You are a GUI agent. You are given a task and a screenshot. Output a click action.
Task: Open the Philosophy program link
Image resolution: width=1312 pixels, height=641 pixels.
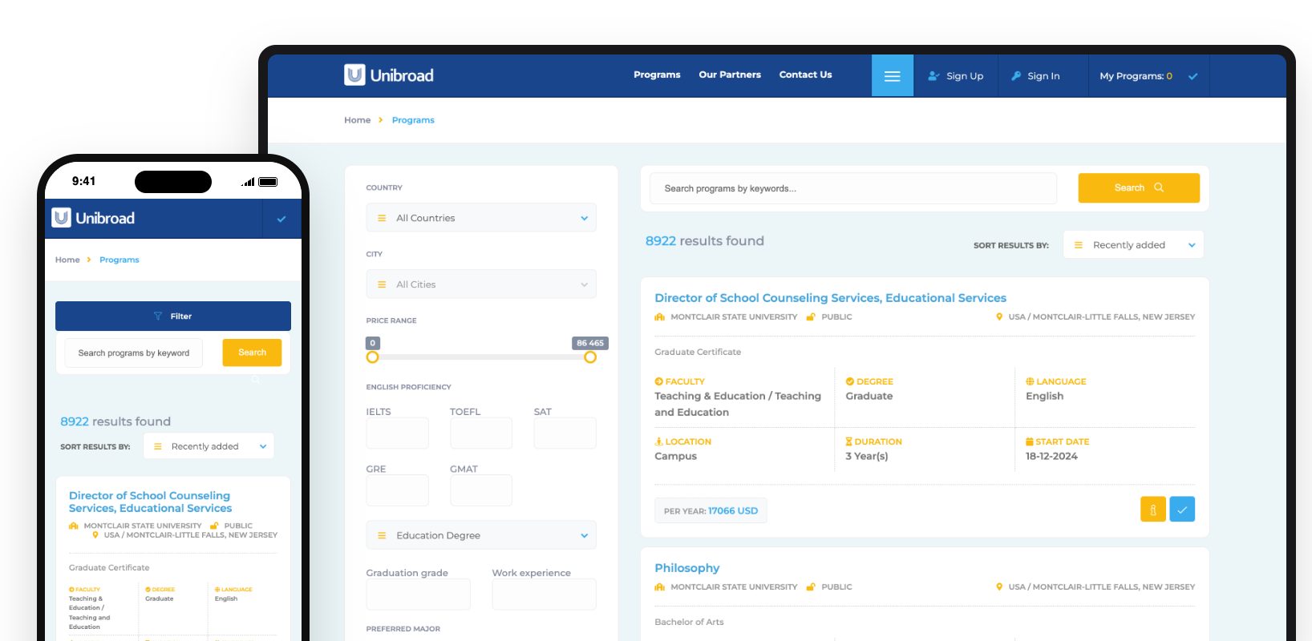tap(687, 568)
